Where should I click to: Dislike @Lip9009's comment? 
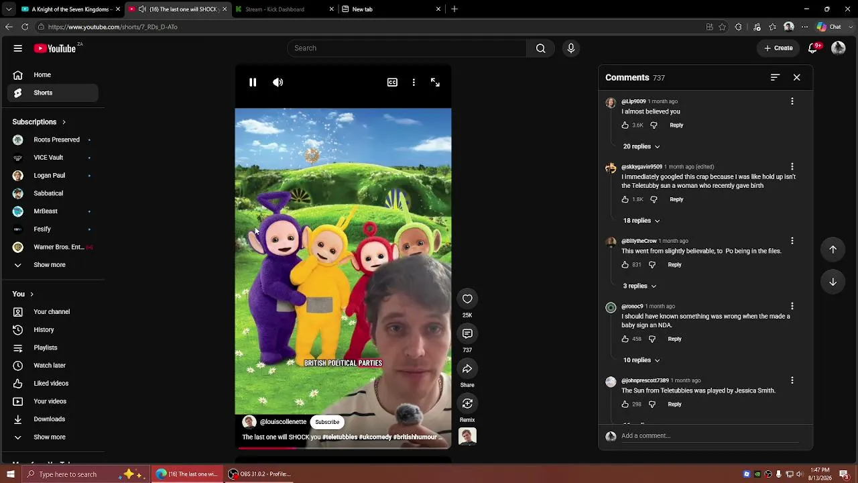(x=654, y=125)
